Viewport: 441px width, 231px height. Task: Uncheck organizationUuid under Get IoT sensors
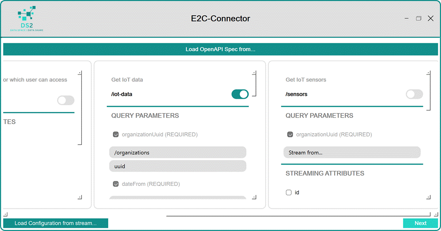point(290,134)
